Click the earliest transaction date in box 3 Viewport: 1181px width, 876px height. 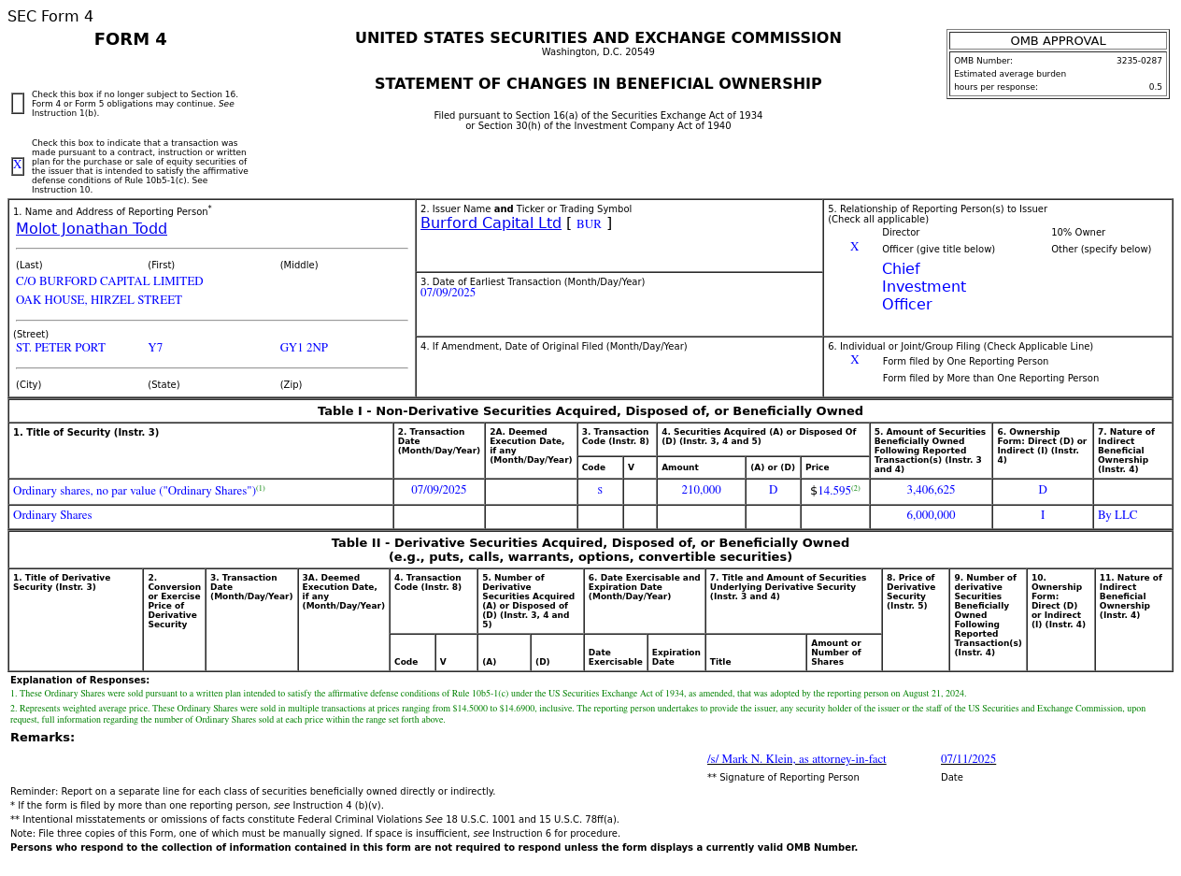[448, 294]
